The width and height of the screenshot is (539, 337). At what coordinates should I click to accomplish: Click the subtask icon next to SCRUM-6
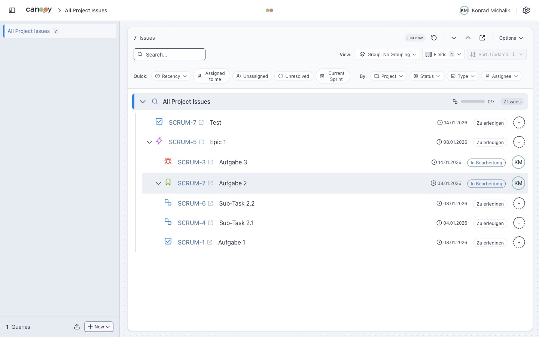pyautogui.click(x=168, y=202)
